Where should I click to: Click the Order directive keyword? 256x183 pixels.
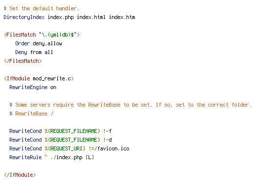[x=22, y=43]
